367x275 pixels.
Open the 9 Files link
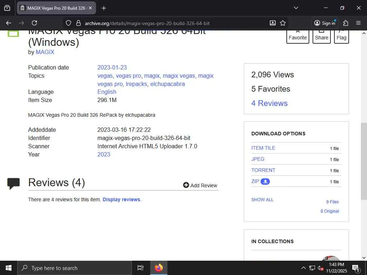332,202
